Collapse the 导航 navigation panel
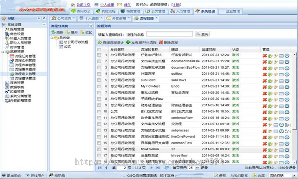 pyautogui.click(x=39, y=18)
